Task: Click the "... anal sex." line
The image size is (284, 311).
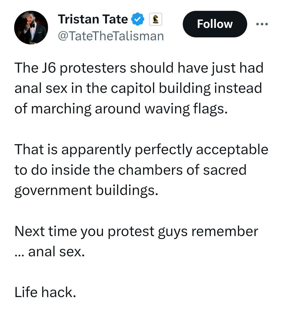Action: click(50, 252)
